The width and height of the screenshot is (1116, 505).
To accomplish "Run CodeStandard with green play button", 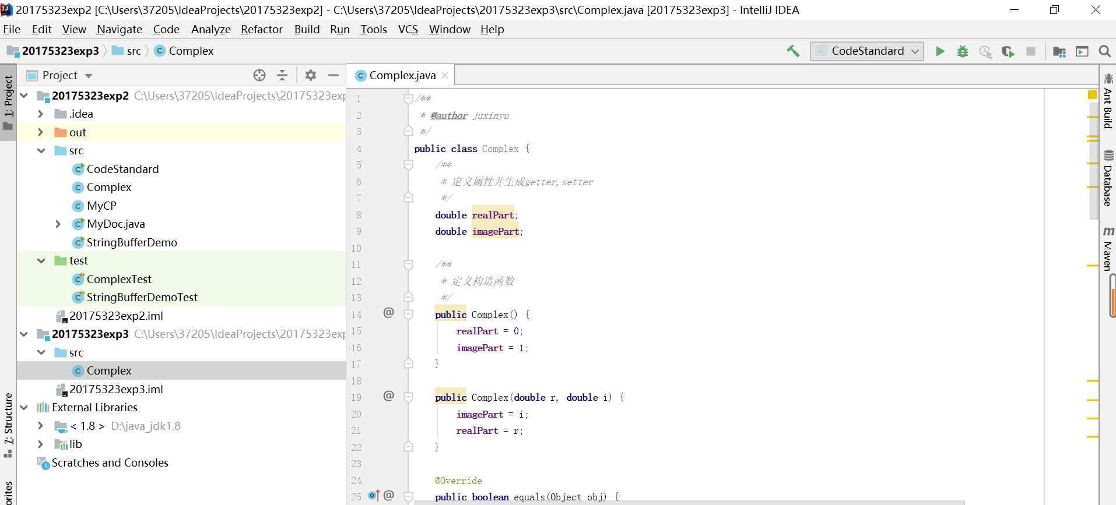I will (940, 51).
